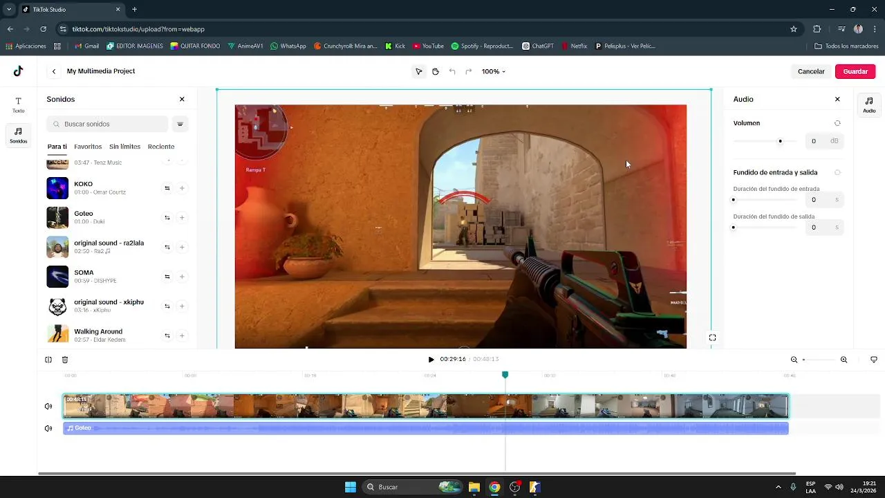Toggle fullscreen preview icon
Viewport: 885px width, 498px height.
tap(712, 338)
